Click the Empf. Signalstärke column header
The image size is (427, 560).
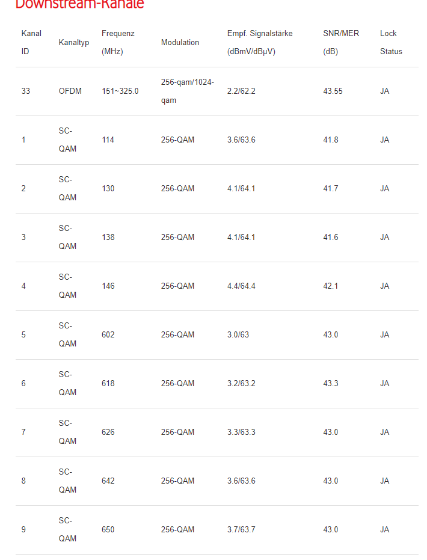tap(260, 42)
